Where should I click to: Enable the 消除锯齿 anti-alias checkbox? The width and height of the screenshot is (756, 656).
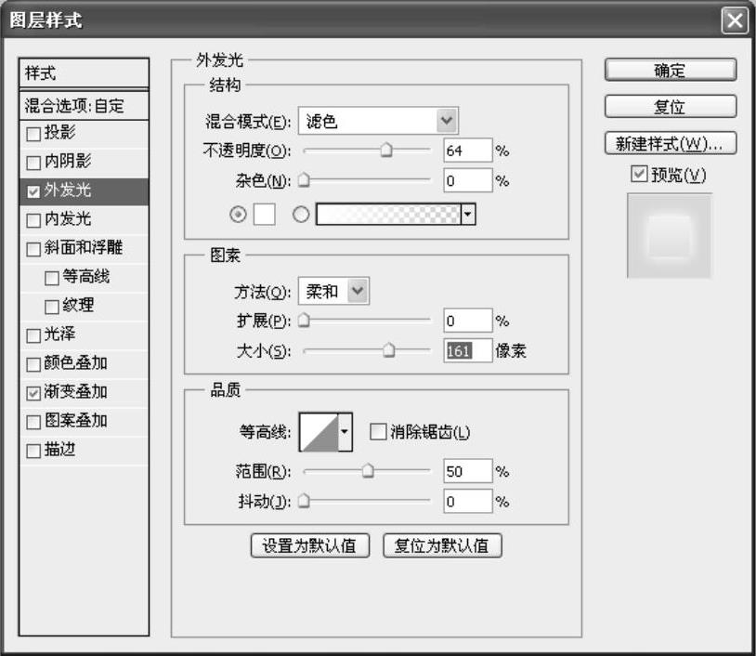click(378, 431)
